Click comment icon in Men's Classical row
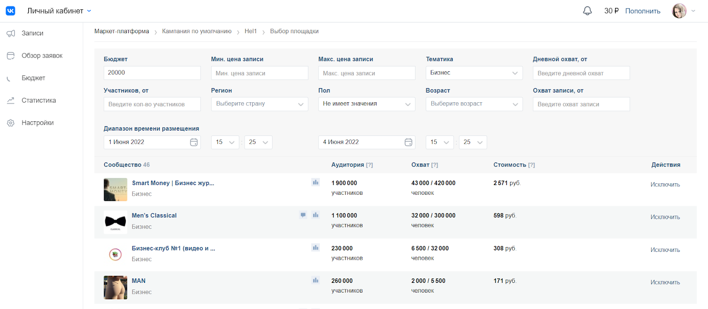Viewport: 708px width, 309px height. (x=303, y=215)
